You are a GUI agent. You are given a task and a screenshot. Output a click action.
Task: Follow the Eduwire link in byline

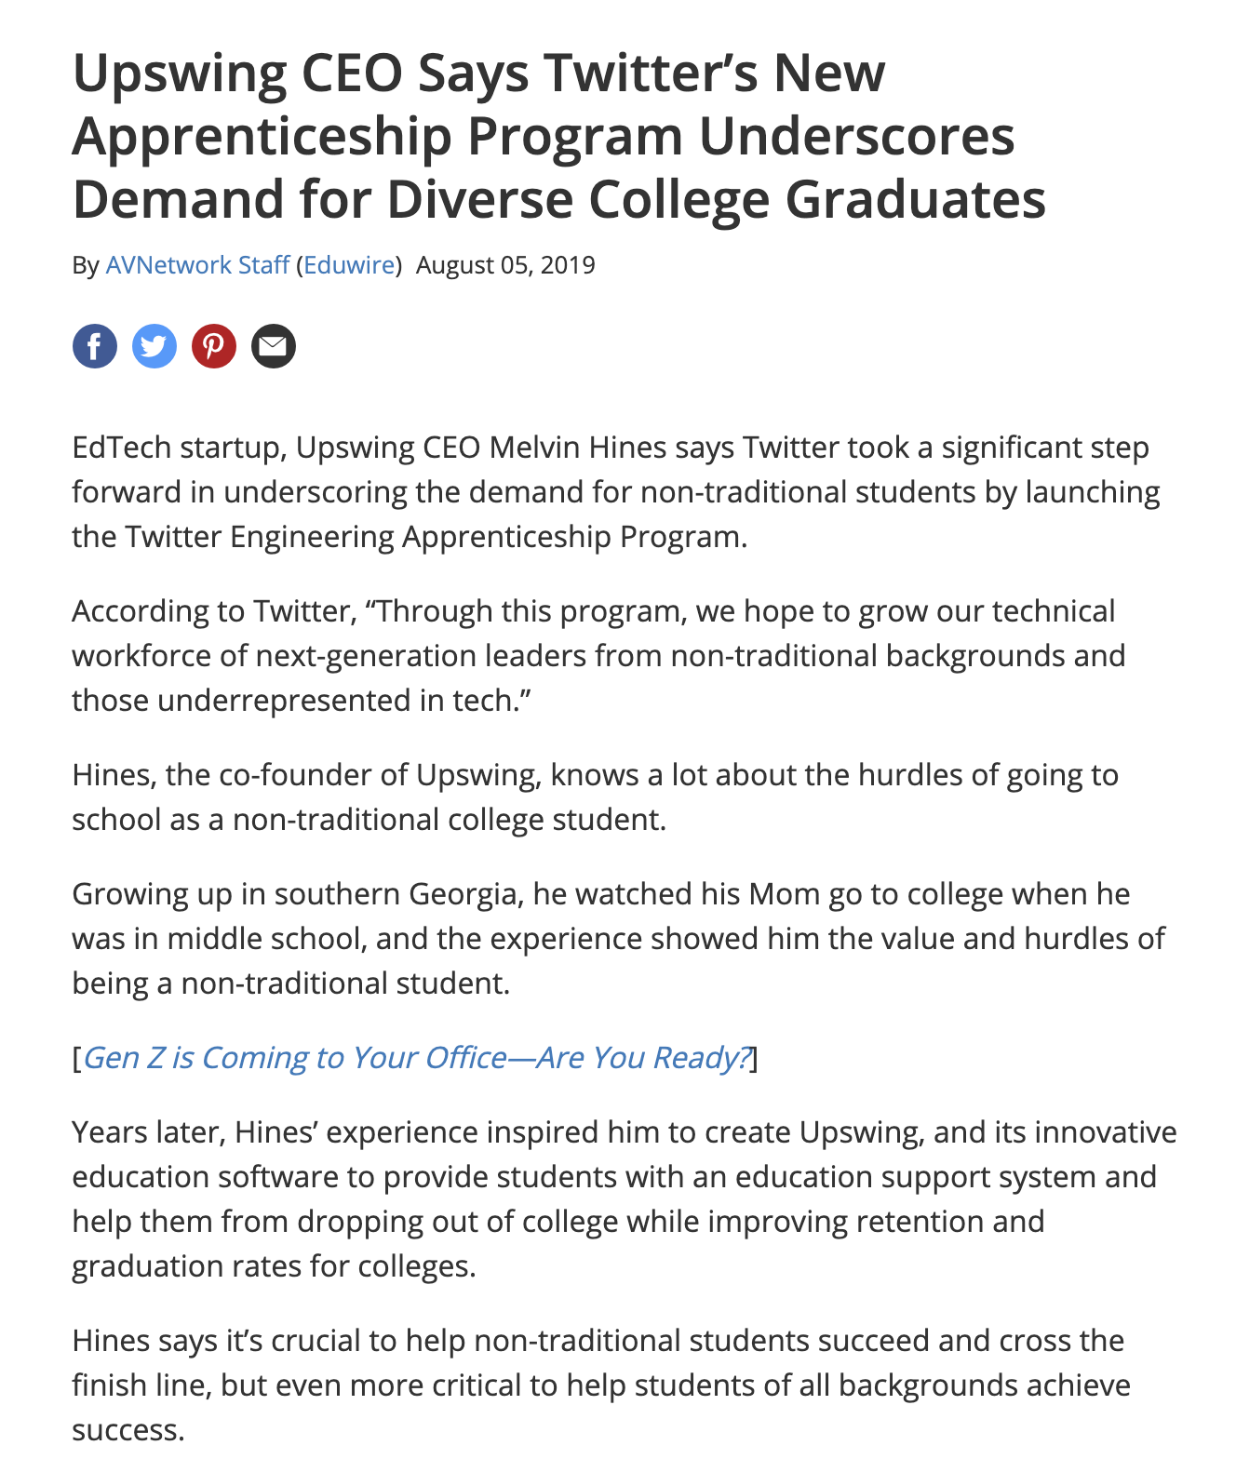click(349, 265)
